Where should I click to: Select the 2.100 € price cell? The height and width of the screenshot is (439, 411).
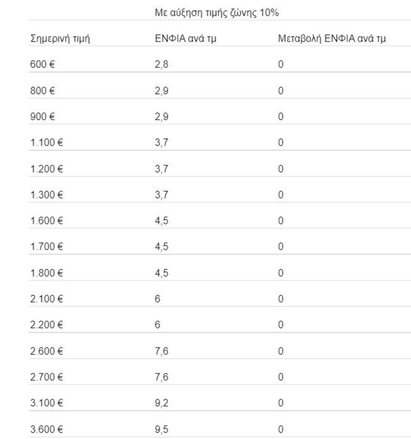(x=47, y=299)
